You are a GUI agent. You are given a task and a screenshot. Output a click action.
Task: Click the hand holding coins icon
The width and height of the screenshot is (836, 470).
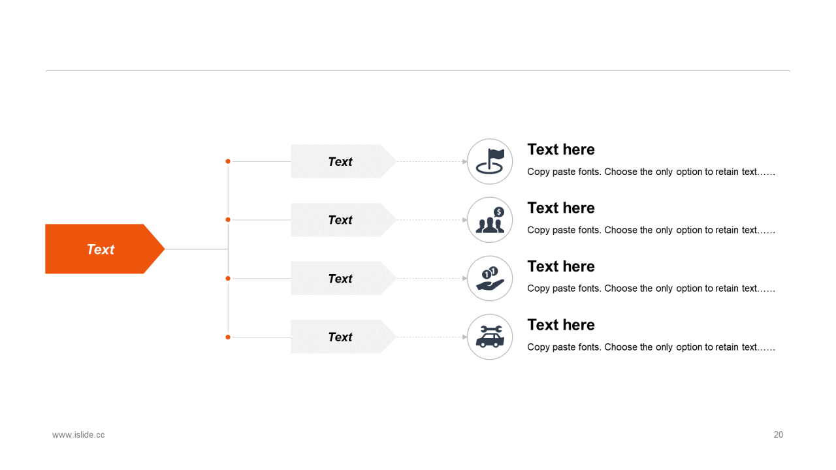tap(490, 278)
